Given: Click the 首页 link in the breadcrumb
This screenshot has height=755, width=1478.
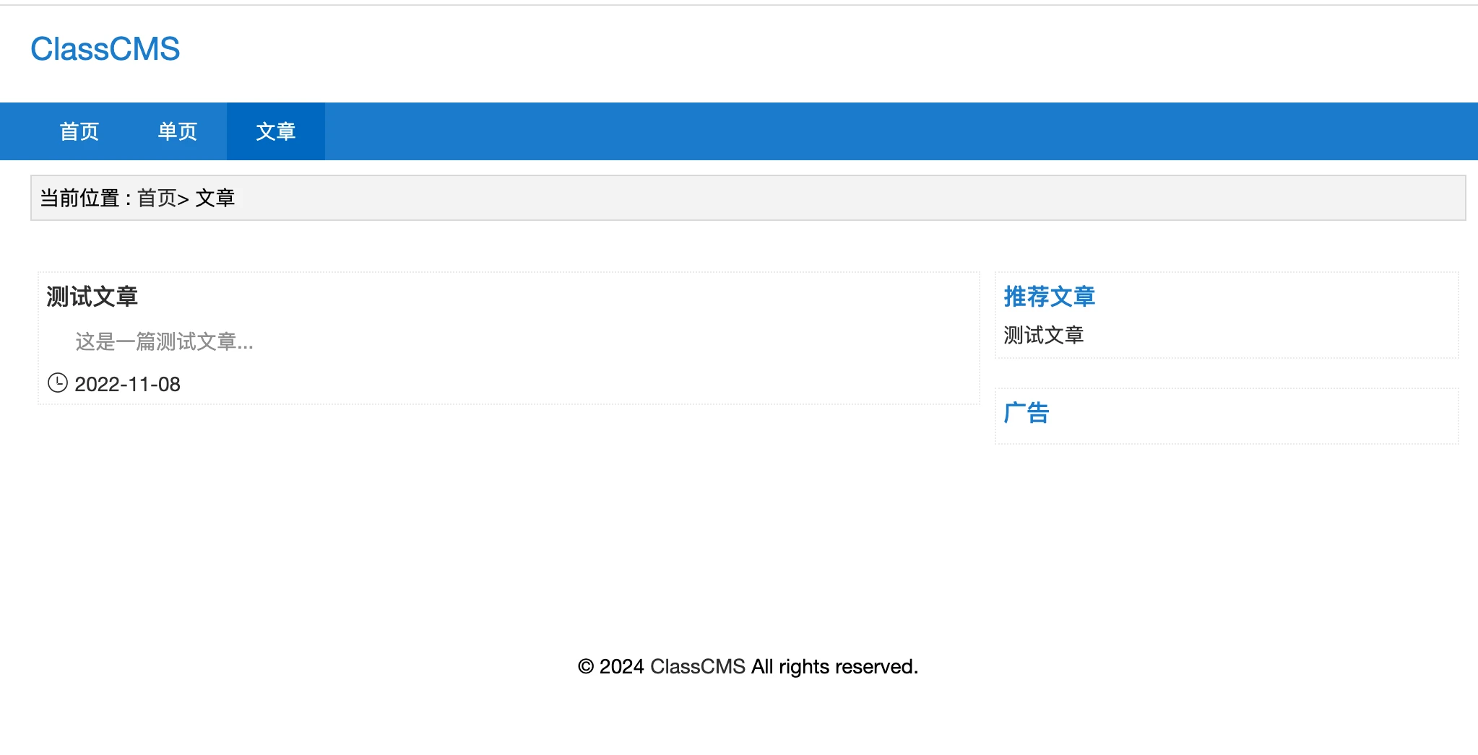Looking at the screenshot, I should (157, 198).
